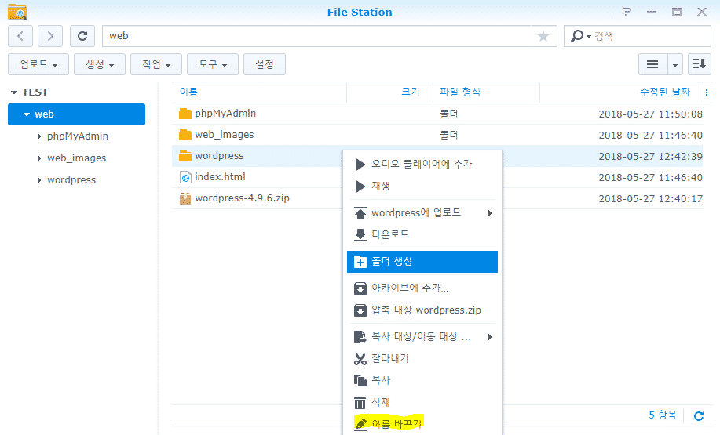Select web_images in sidebar tree

pos(77,158)
